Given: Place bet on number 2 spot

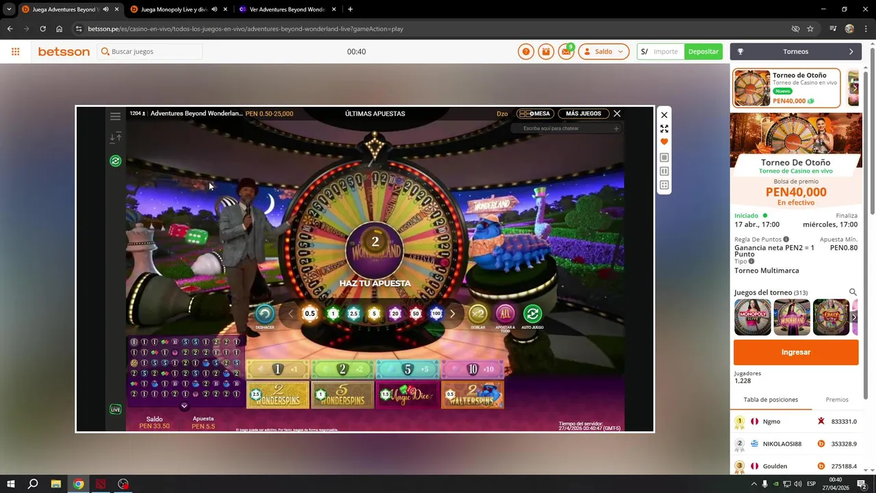Looking at the screenshot, I should pos(343,369).
